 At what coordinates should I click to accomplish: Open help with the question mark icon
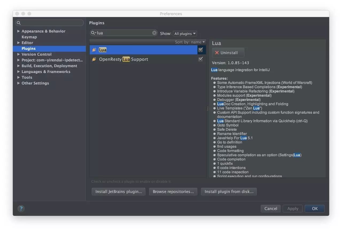point(21,209)
